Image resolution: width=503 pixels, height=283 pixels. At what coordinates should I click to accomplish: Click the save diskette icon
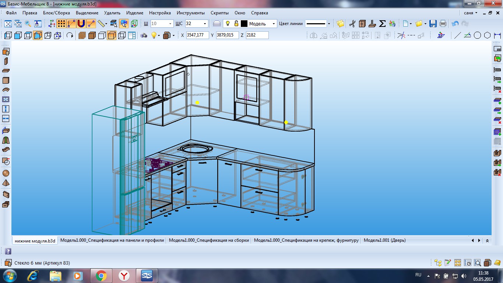[433, 24]
